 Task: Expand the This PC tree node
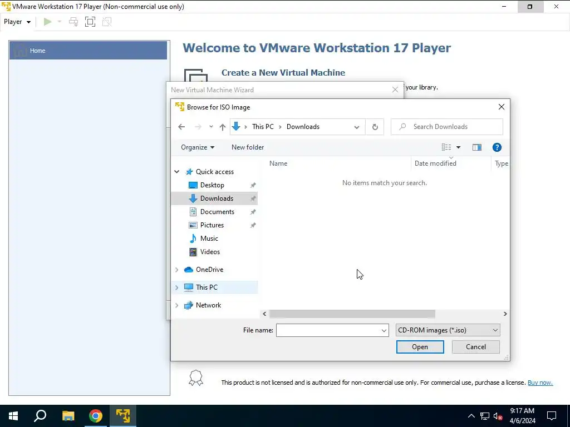click(176, 287)
